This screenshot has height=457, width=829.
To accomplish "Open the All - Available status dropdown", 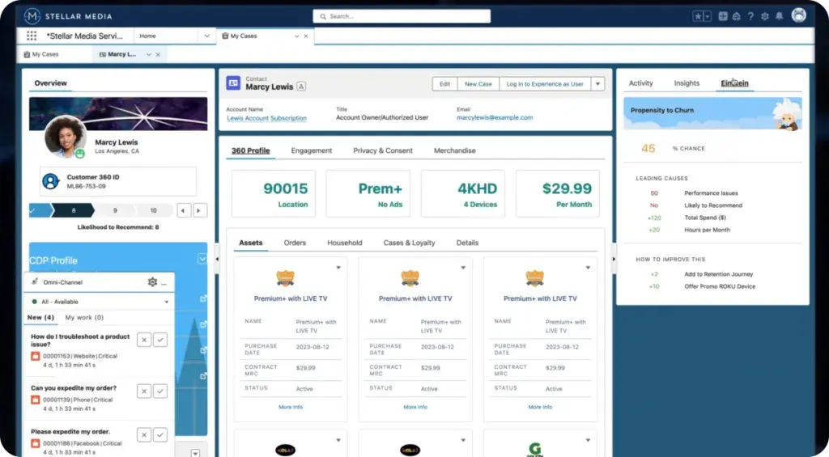I will coord(167,302).
